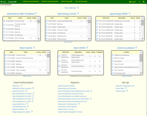Edit Serving and cleanup shift pencil icon
The width and height of the screenshot is (147, 116).
59,66
